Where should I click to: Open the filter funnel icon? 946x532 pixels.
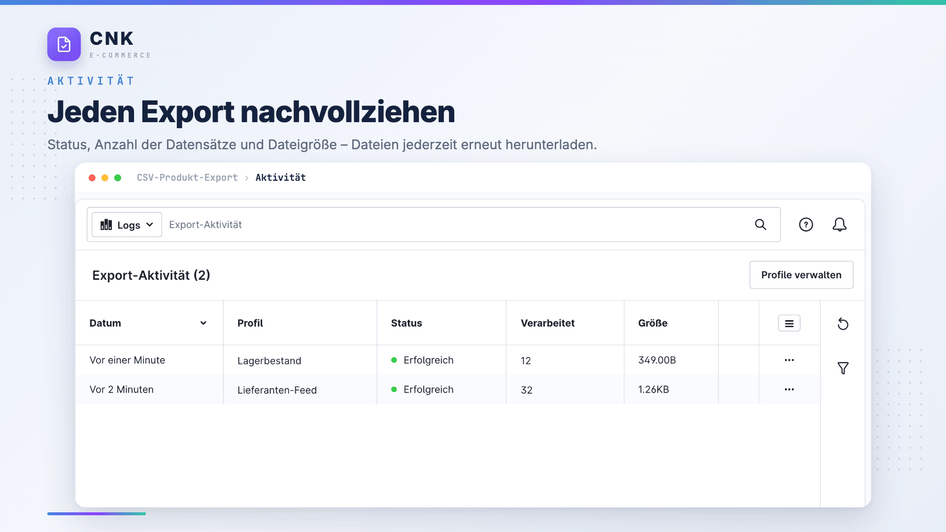tap(843, 368)
